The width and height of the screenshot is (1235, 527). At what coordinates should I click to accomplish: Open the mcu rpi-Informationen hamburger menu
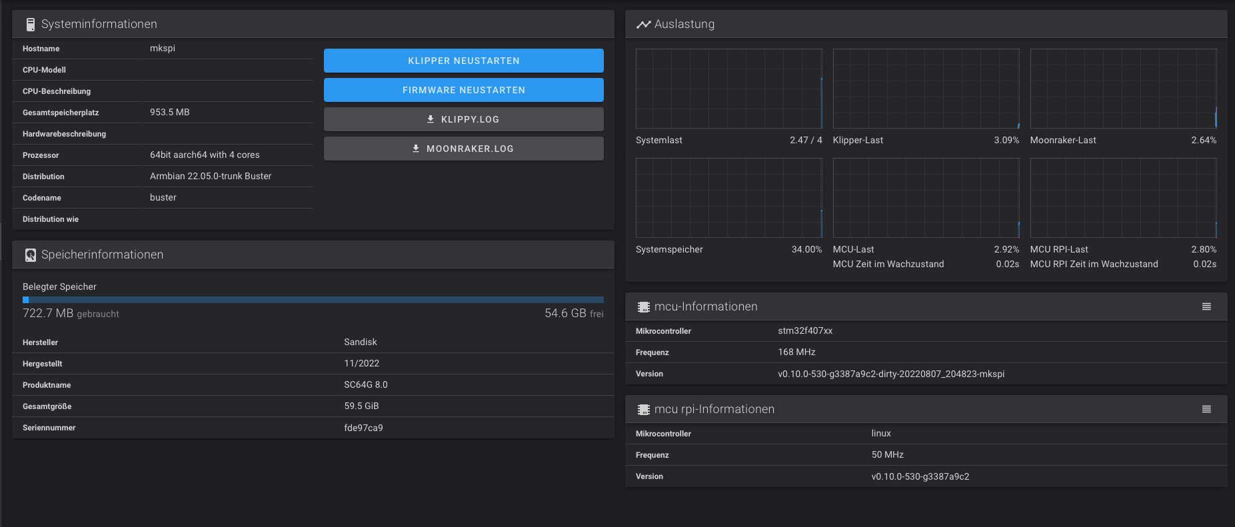[1206, 409]
